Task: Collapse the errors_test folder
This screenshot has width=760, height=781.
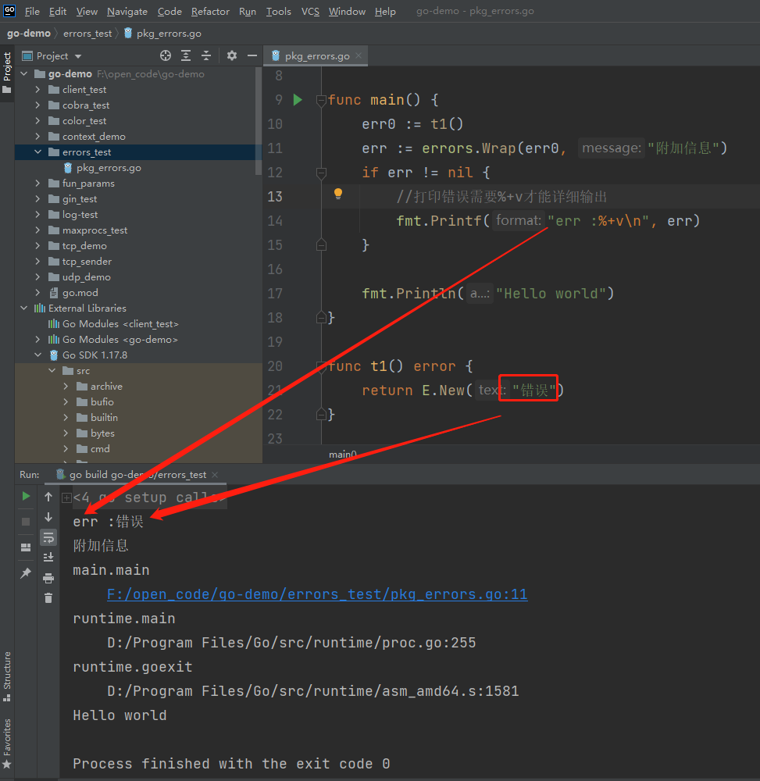Action: point(37,152)
